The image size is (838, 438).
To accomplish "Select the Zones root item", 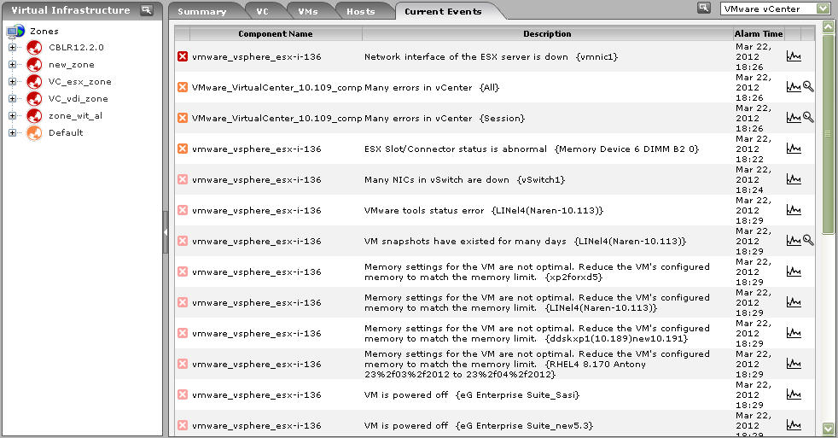I will click(x=44, y=31).
